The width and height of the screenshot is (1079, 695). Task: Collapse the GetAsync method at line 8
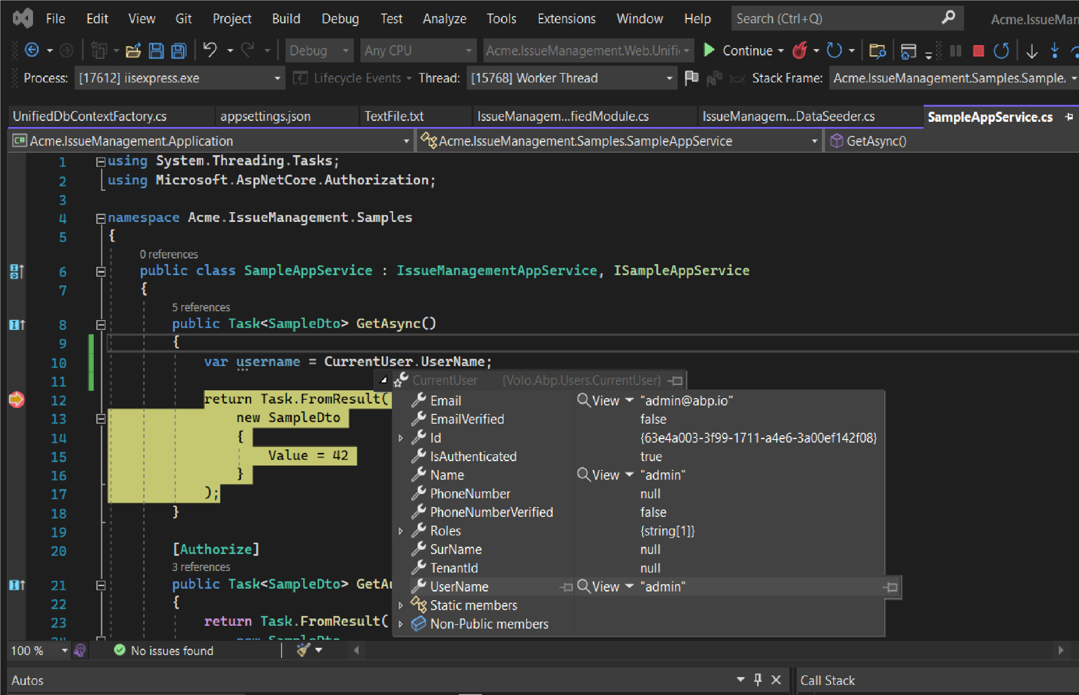click(x=101, y=325)
